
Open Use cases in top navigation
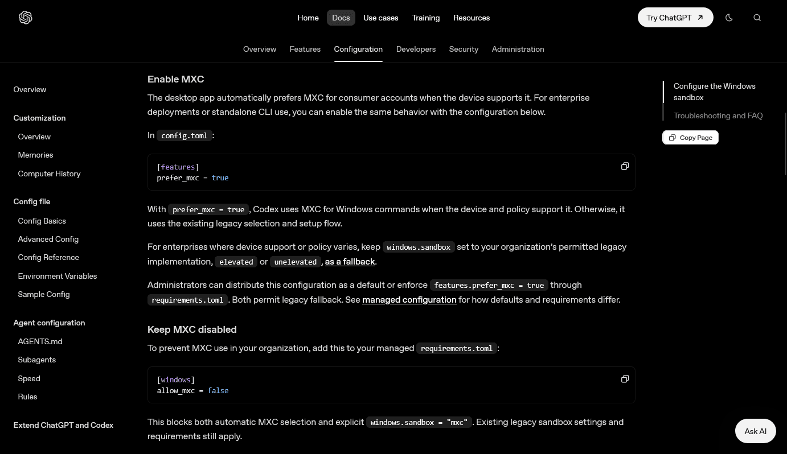point(381,18)
